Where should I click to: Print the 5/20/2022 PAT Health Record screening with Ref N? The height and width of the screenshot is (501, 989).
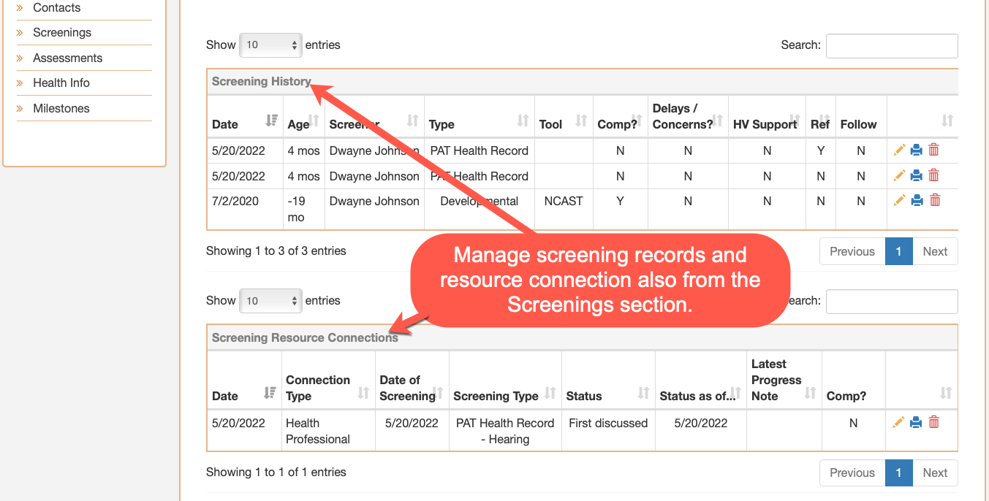point(917,175)
